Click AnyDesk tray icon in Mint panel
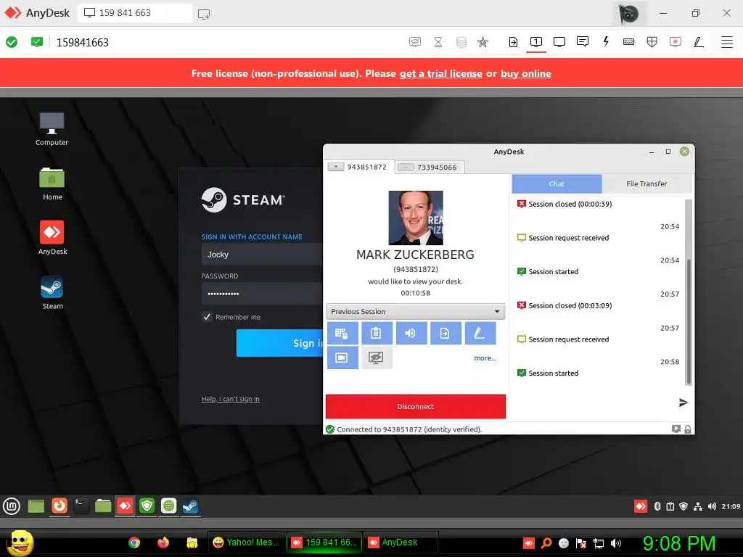 tap(641, 506)
